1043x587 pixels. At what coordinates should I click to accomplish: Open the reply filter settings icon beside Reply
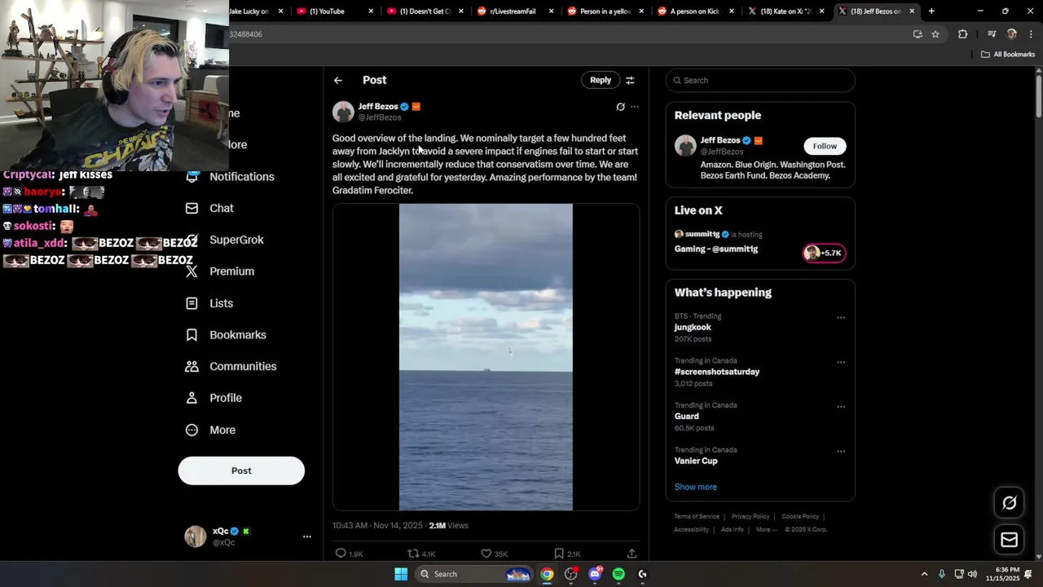[630, 80]
